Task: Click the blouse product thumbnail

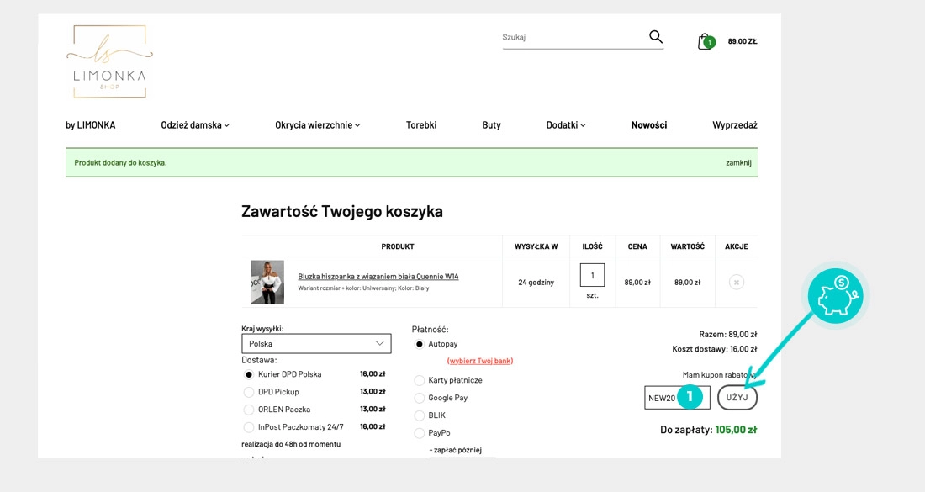Action: tap(267, 282)
